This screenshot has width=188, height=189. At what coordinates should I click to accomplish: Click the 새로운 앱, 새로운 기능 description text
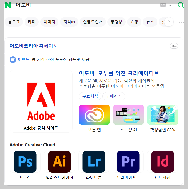117,81
